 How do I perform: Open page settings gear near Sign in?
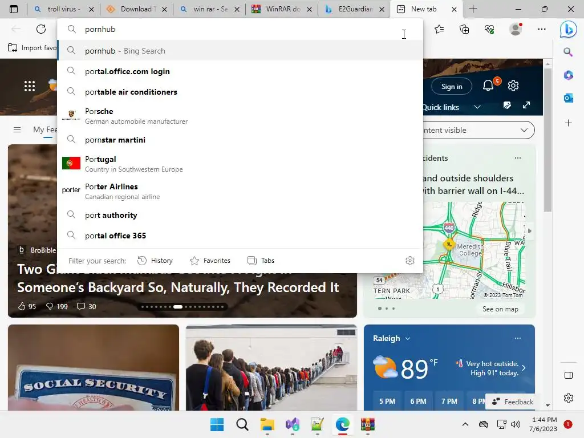tap(513, 86)
